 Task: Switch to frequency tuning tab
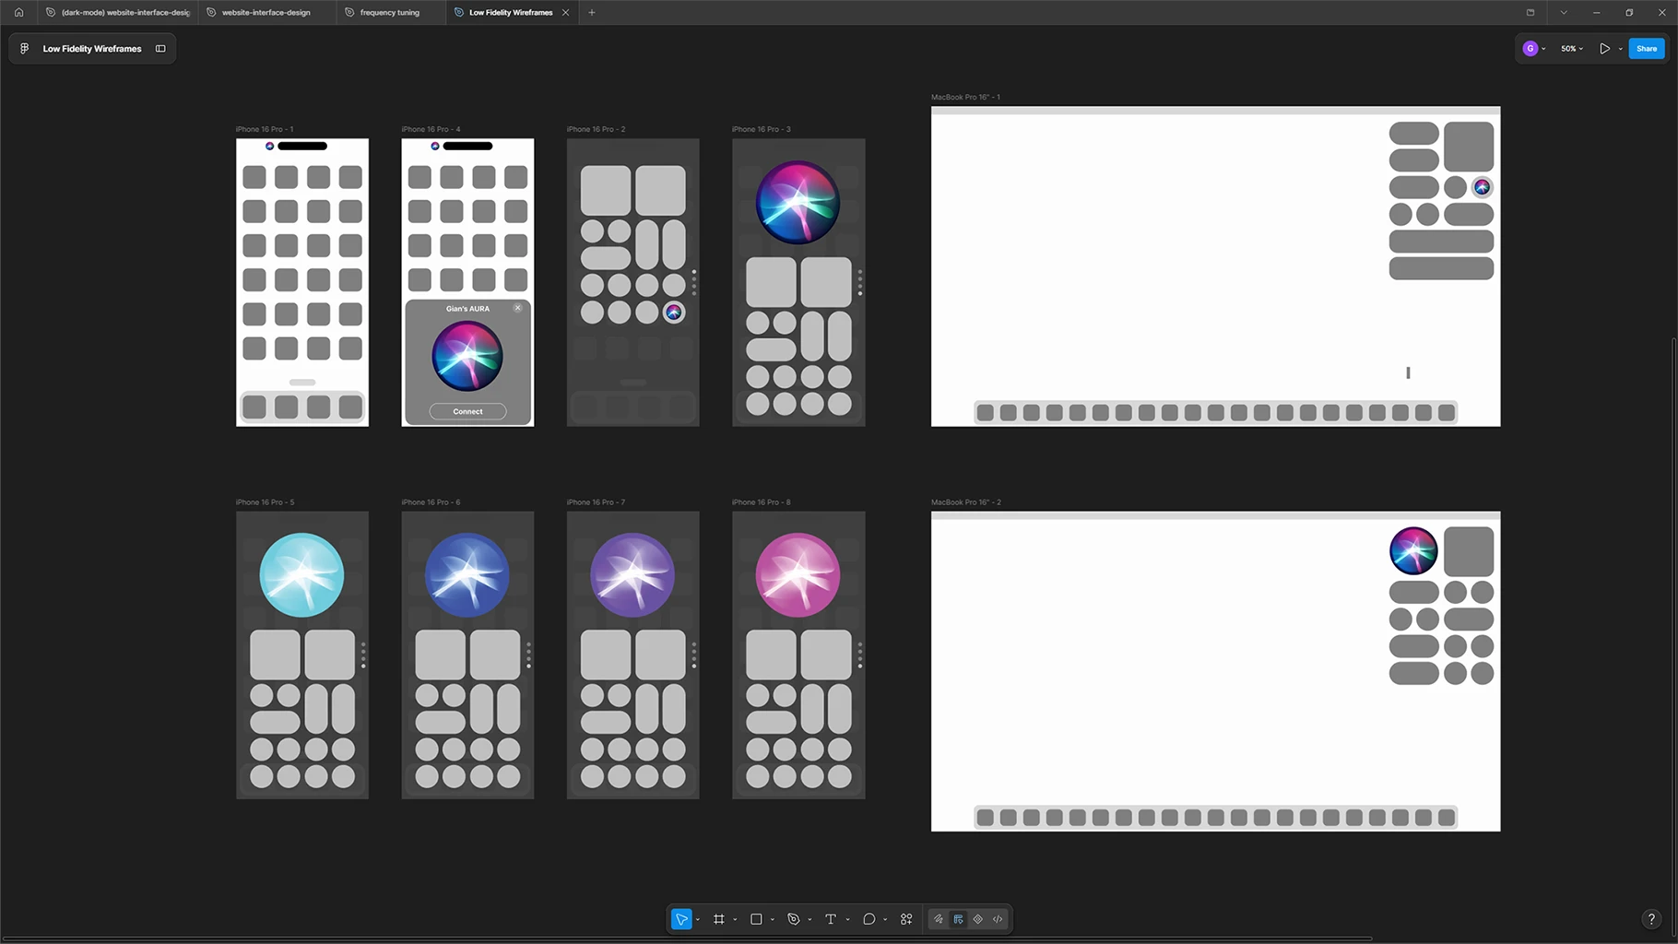coord(390,12)
